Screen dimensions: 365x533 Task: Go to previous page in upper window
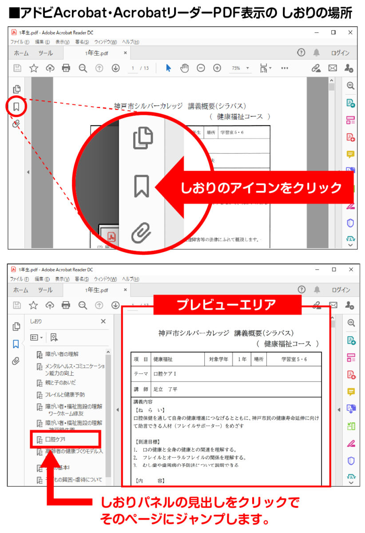pyautogui.click(x=99, y=68)
